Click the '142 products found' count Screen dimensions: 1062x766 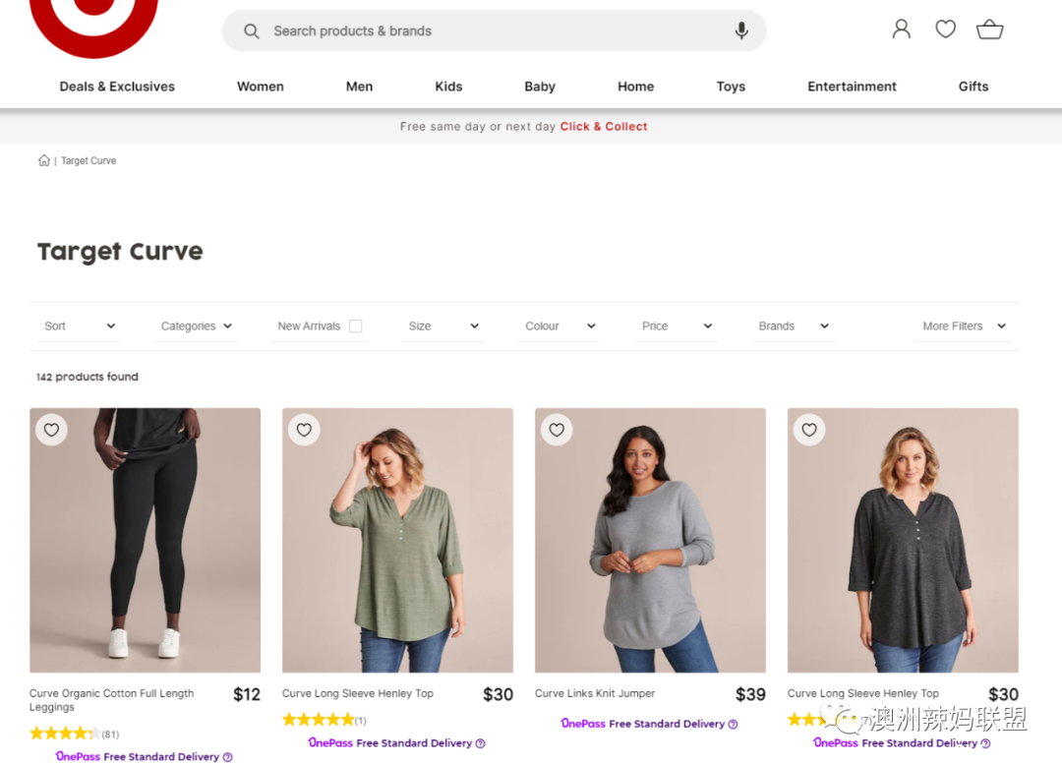[x=88, y=377]
